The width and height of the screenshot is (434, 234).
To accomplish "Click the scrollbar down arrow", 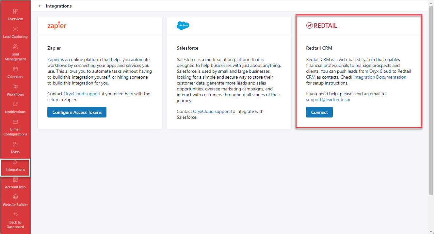I will click(431, 231).
